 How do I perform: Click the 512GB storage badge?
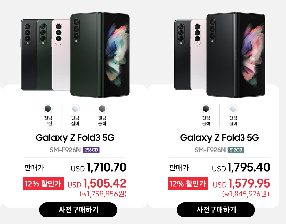(236, 150)
